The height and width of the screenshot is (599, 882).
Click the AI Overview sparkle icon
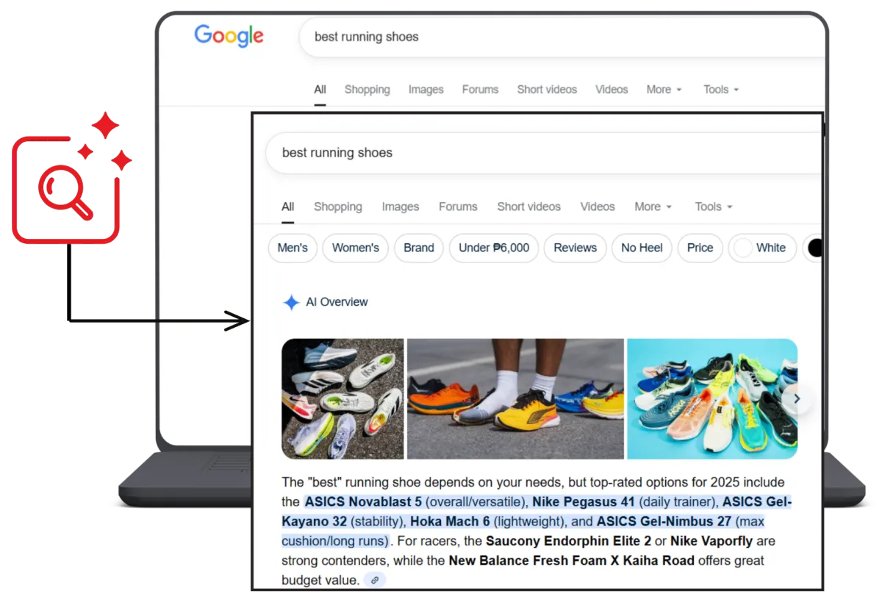tap(291, 302)
